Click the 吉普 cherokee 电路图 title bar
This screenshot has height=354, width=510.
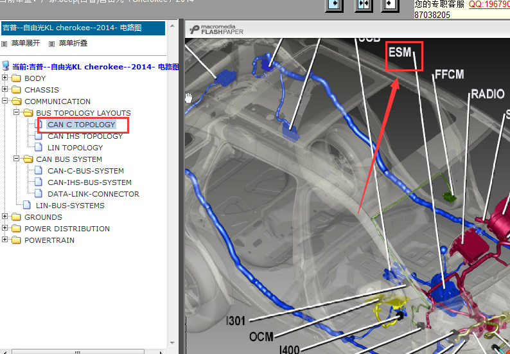tap(83, 28)
